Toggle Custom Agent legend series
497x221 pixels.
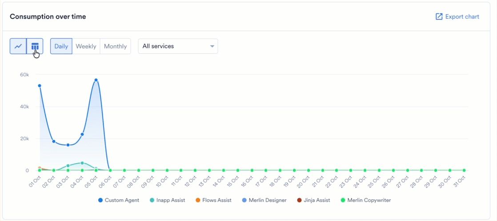pyautogui.click(x=119, y=200)
